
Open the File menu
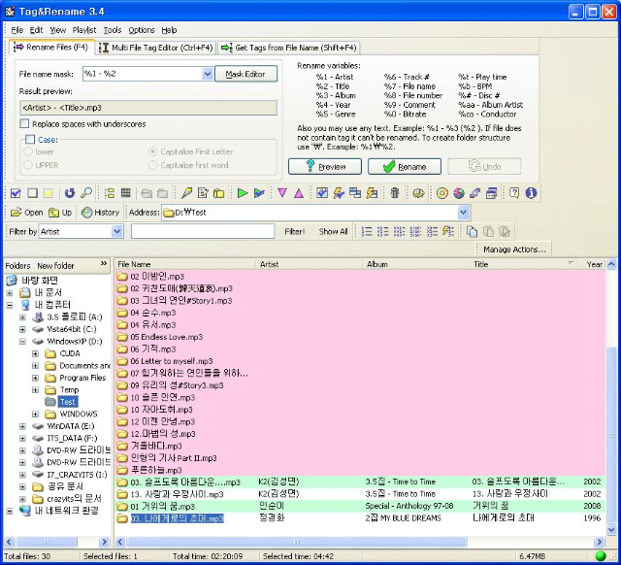click(x=16, y=30)
